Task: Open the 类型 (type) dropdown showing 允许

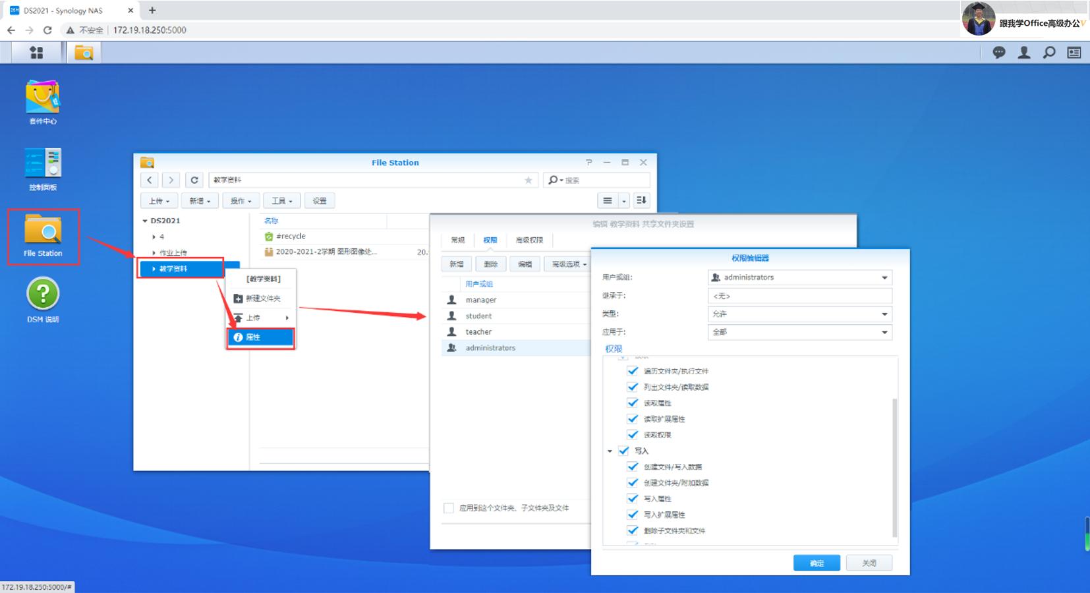Action: pyautogui.click(x=884, y=314)
